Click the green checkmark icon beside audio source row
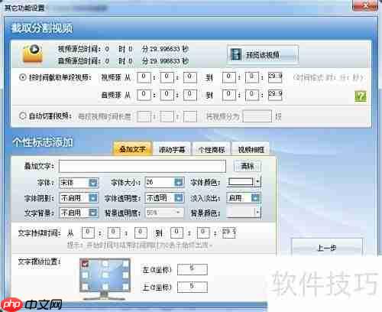The height and width of the screenshot is (312, 382). 361,96
